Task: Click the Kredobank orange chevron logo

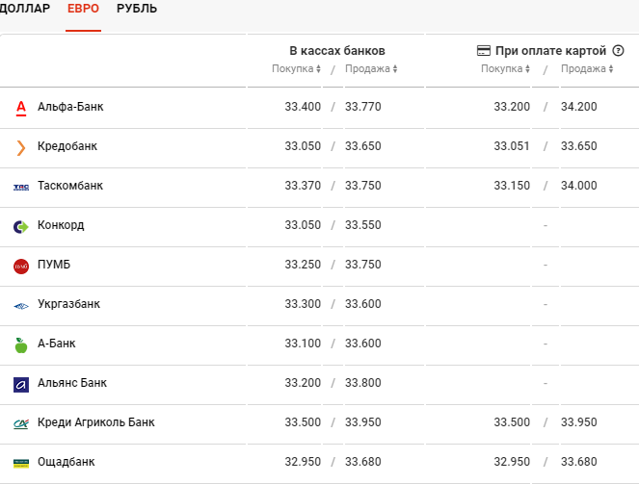Action: click(x=21, y=146)
